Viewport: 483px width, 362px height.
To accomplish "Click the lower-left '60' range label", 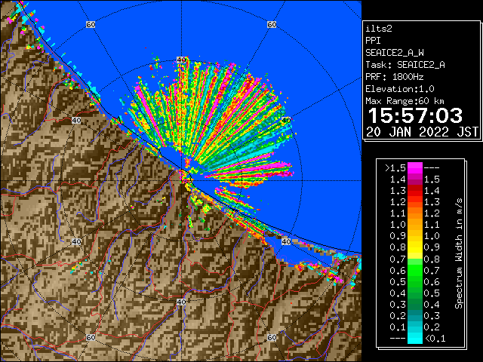I will (x=91, y=338).
